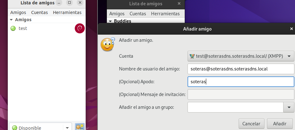Select the test buddy in the list
This screenshot has height=130, width=295.
point(23,28)
